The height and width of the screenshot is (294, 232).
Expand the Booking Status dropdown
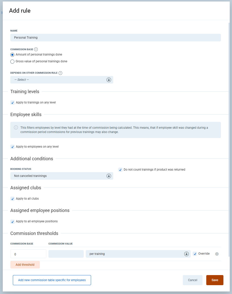click(x=62, y=176)
